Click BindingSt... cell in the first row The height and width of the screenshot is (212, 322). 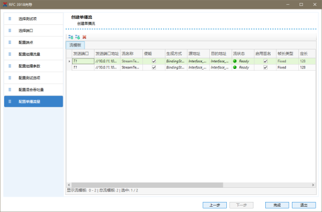(176, 61)
